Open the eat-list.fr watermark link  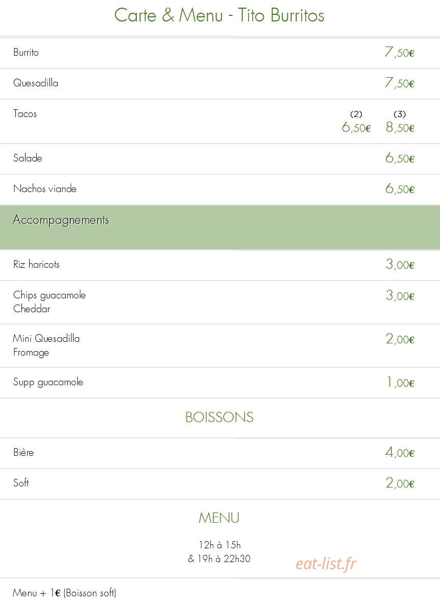point(326,564)
